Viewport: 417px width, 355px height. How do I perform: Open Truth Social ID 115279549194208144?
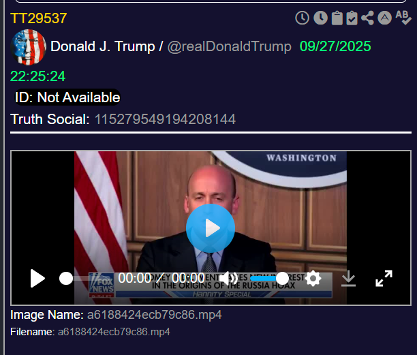(165, 119)
